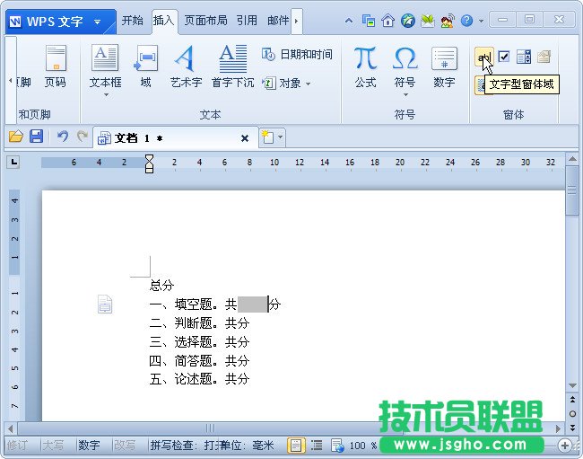583x459 pixels.
Task: Open a file with folder icon
Action: 16,137
